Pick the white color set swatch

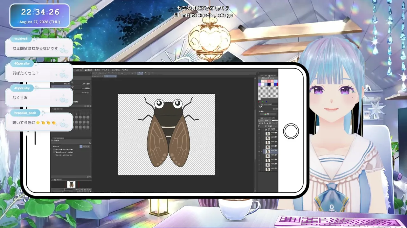pos(263,84)
